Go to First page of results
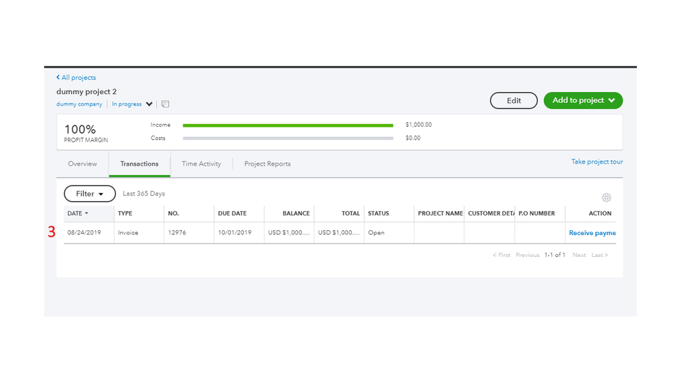 [501, 255]
